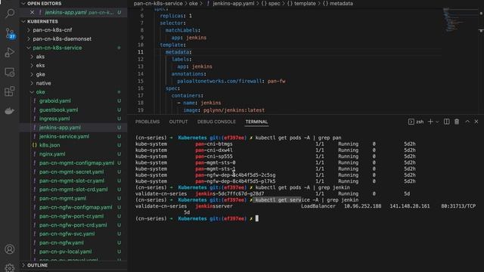Image resolution: width=484 pixels, height=272 pixels.
Task: Open the Search view in activity bar
Action: pyautogui.click(x=10, y=14)
